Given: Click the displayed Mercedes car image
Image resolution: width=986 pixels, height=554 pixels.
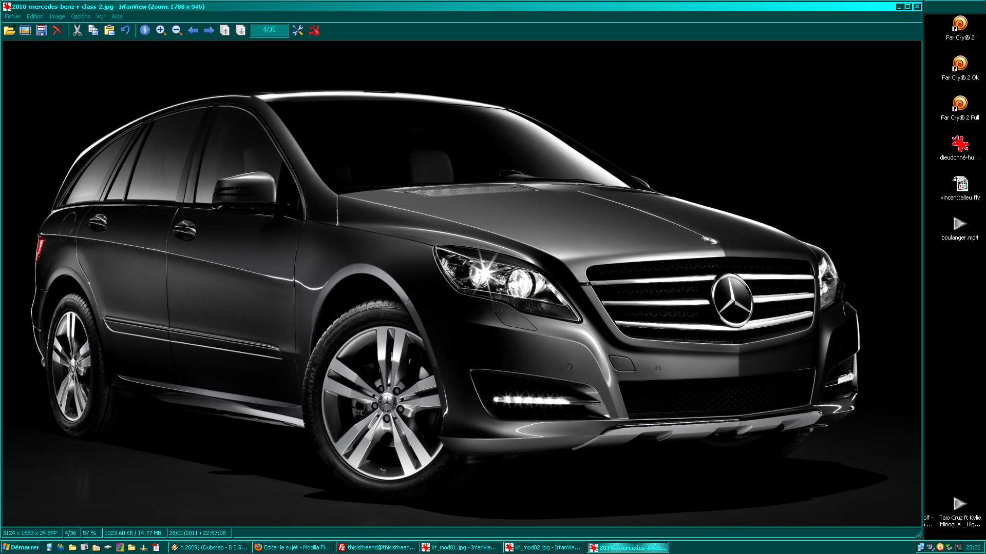Looking at the screenshot, I should [462, 284].
